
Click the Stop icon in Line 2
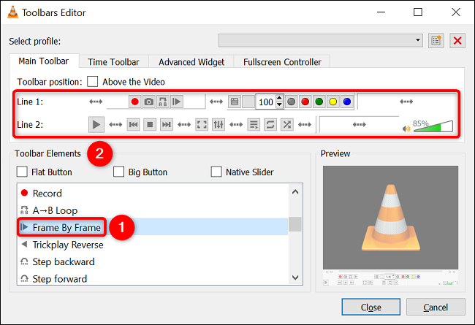coord(150,124)
